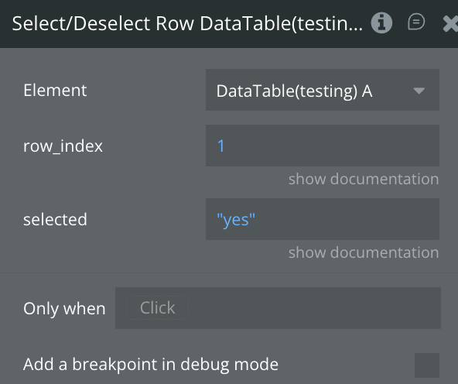This screenshot has height=384, width=458.
Task: Click the Only when label
Action: 64,309
